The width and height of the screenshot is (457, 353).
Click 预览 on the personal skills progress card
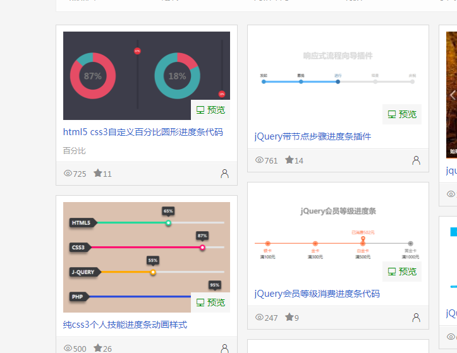pos(210,302)
